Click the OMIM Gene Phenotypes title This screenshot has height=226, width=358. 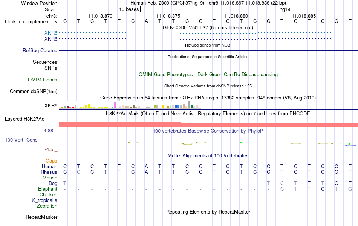[x=208, y=75]
